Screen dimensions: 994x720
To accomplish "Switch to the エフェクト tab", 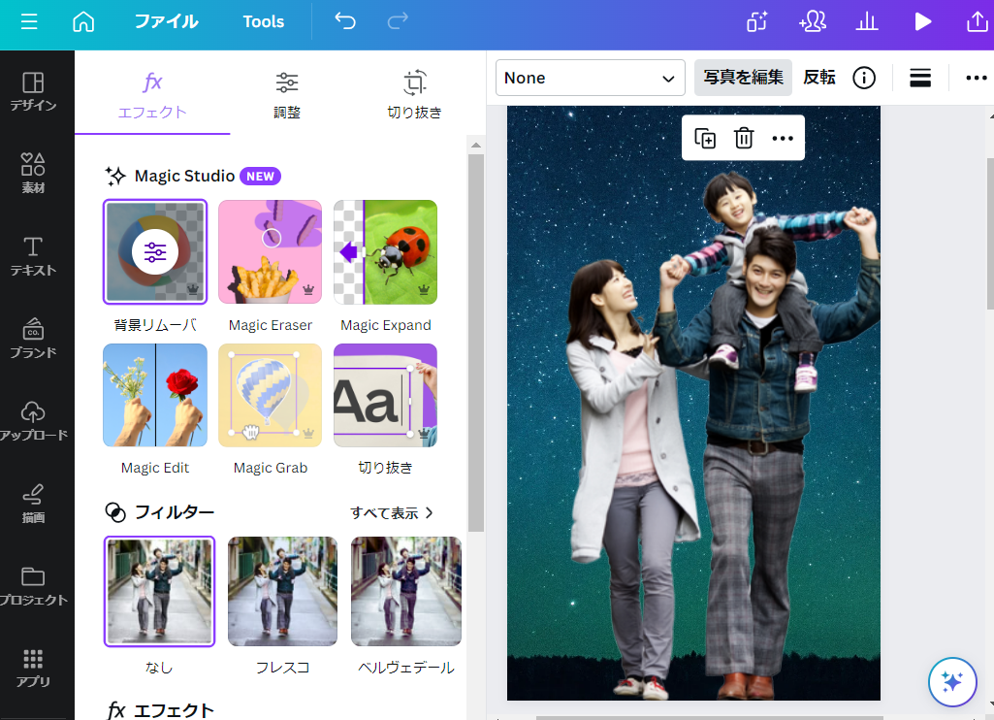I will pos(152,95).
